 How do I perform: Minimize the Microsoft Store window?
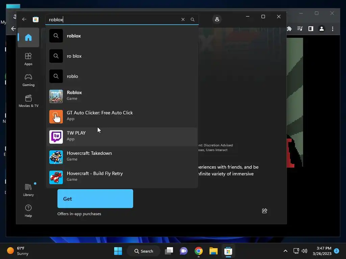[x=248, y=17]
